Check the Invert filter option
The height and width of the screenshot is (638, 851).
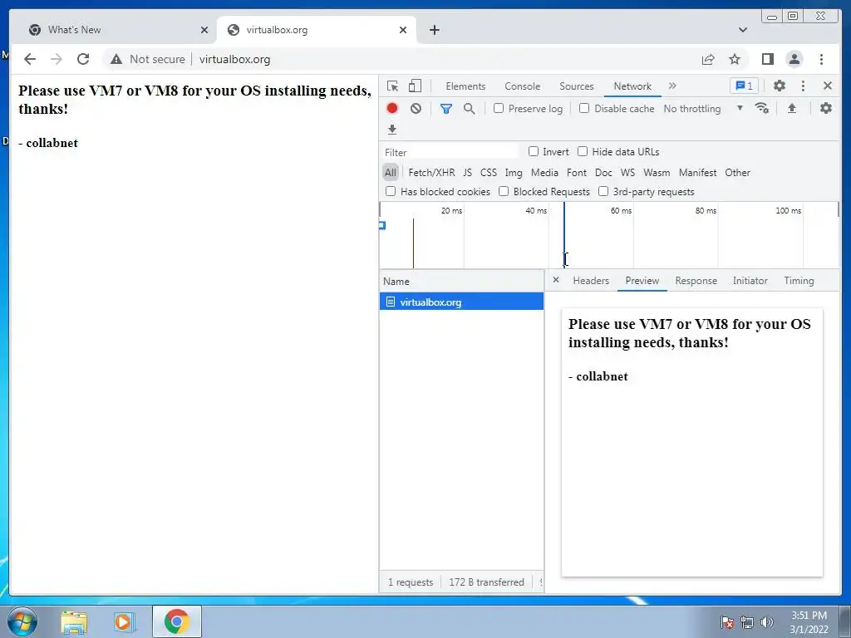(534, 151)
